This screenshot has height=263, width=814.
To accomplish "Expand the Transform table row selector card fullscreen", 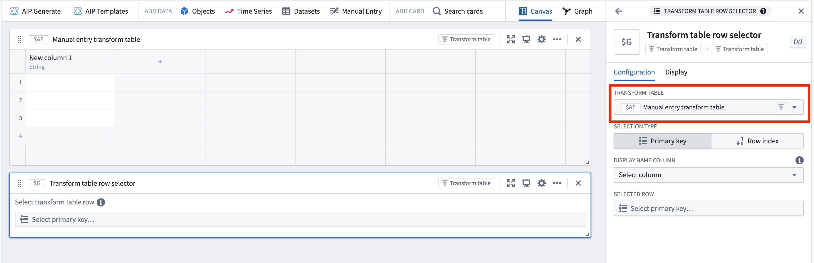I will 510,183.
